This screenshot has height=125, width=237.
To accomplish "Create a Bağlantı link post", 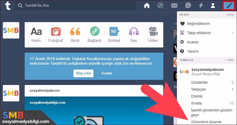I will [95, 35].
